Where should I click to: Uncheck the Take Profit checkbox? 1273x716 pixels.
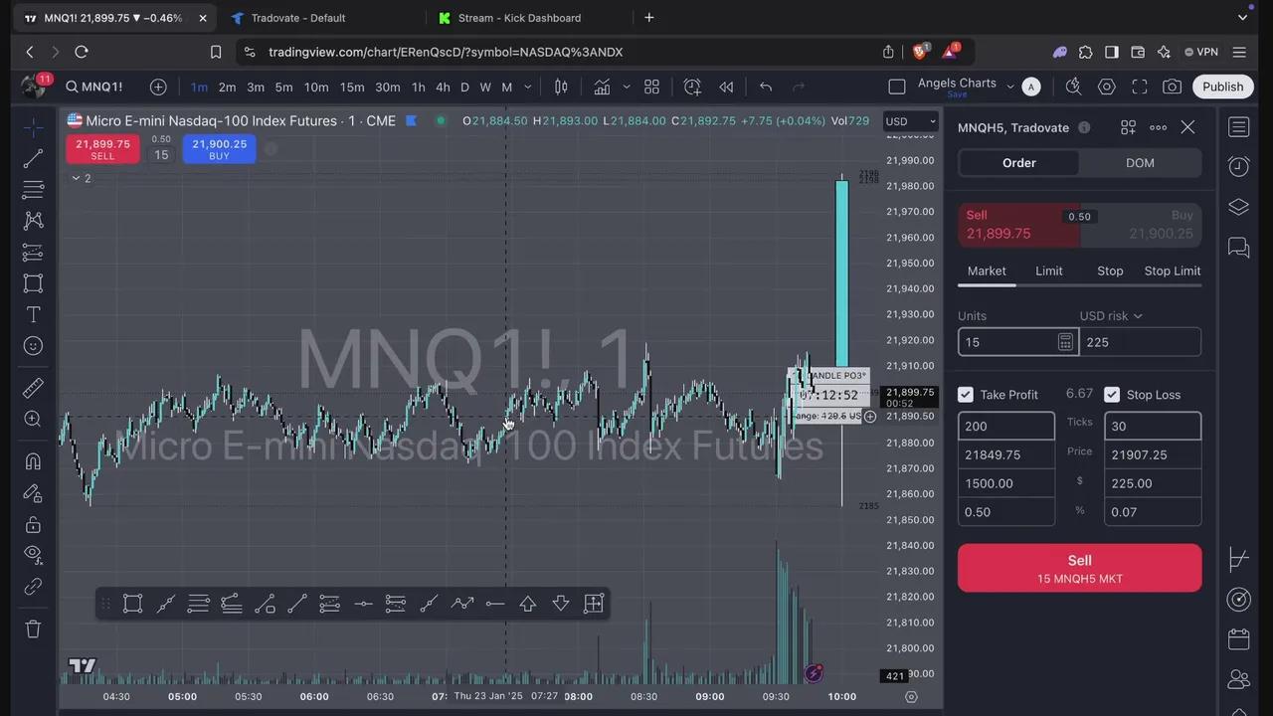[x=966, y=395]
